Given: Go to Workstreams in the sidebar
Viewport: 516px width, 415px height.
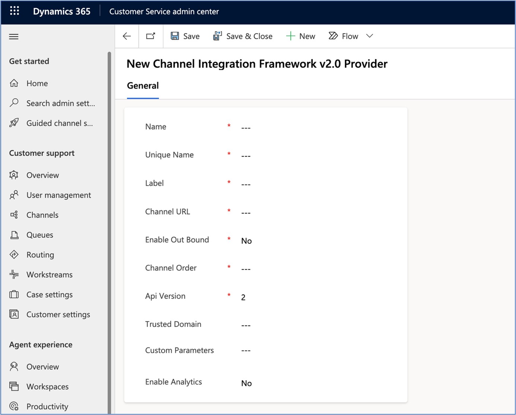Looking at the screenshot, I should pyautogui.click(x=49, y=275).
